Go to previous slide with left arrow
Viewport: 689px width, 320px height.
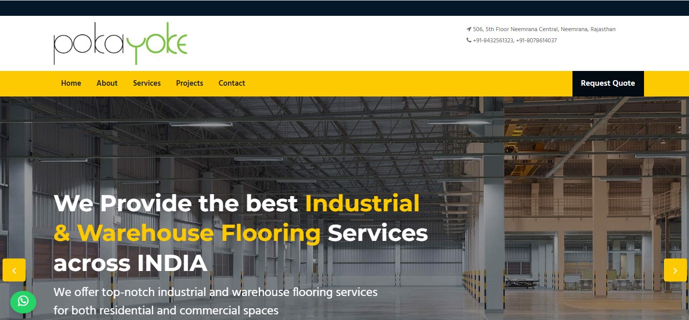pos(14,270)
